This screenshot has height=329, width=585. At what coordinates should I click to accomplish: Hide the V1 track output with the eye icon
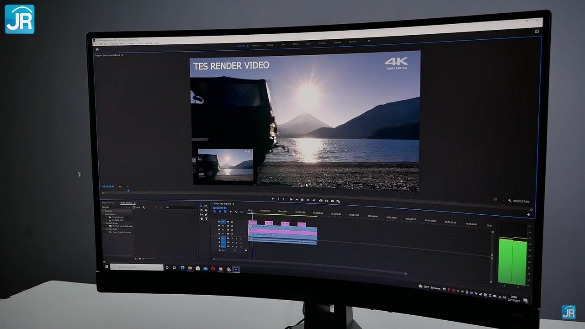(x=232, y=233)
